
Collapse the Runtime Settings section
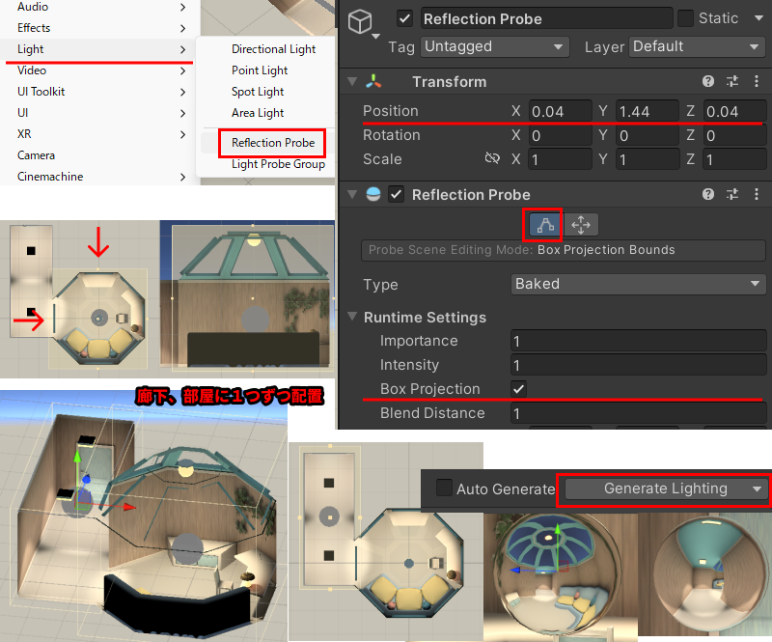tap(352, 318)
